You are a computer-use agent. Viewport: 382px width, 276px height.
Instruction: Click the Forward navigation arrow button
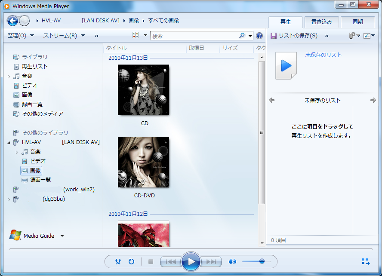(x=25, y=21)
